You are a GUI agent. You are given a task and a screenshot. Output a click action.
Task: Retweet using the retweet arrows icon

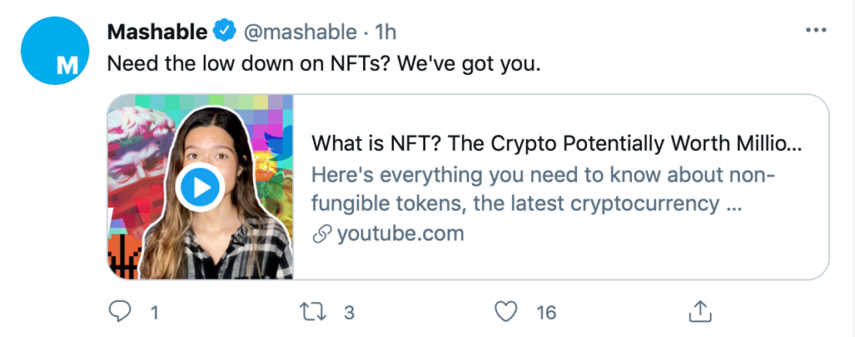(311, 312)
